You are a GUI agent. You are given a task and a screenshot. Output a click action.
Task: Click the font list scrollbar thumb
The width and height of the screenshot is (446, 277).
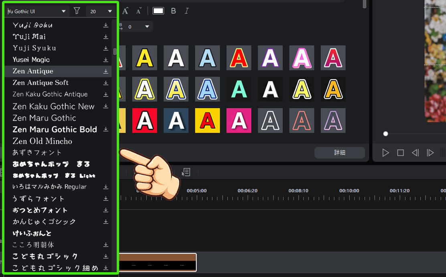(x=115, y=52)
